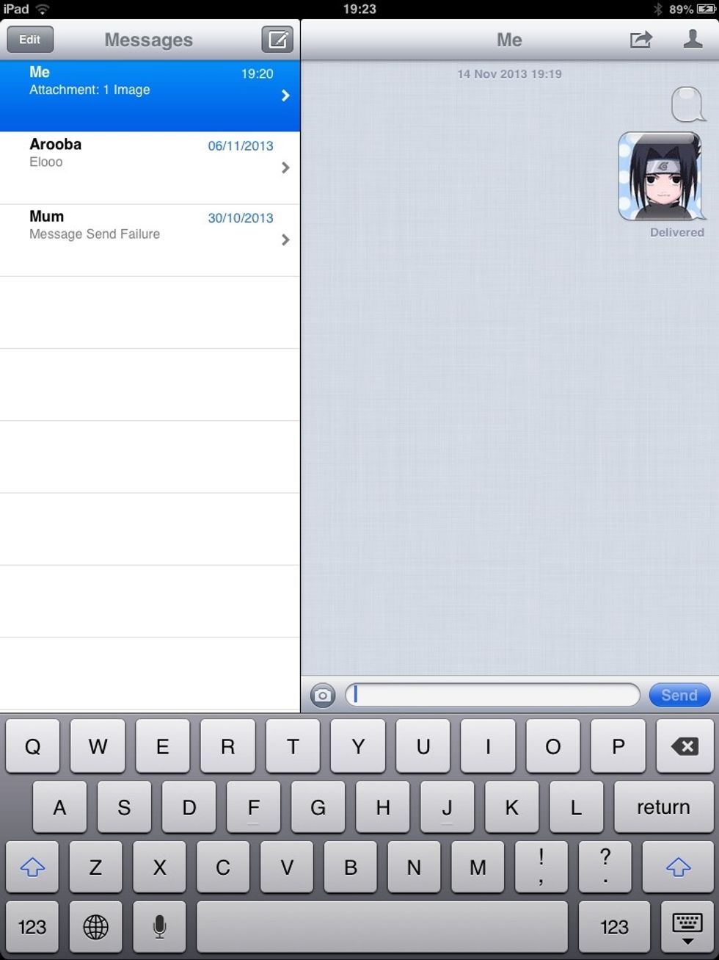Tap the empty speech bubble message

tap(688, 104)
